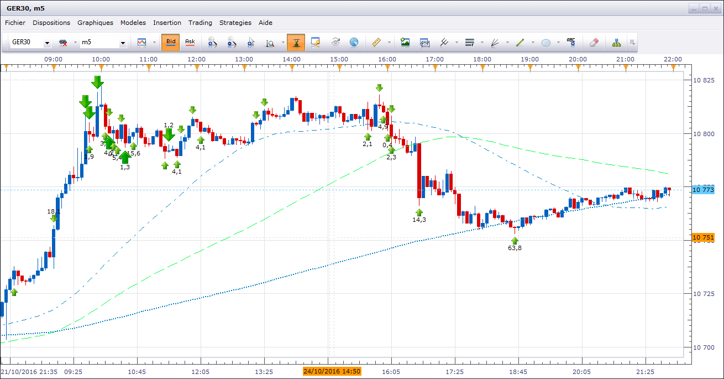Expand the Fibonacci tool dropdown arrow
The image size is (724, 379).
(x=482, y=43)
